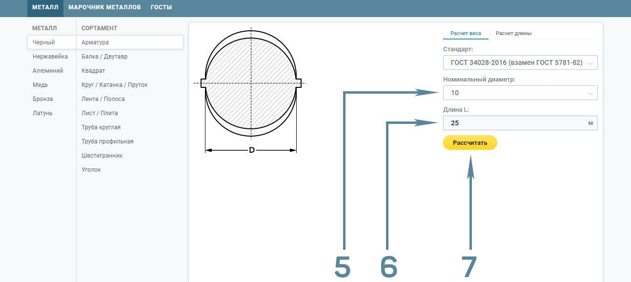Open the МЕТАЛЛ top navigation tab
The height and width of the screenshot is (282, 631).
pyautogui.click(x=45, y=7)
